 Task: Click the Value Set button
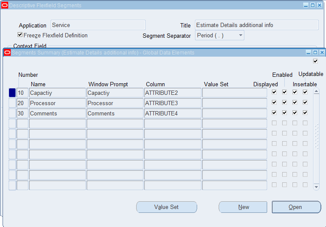[167, 207]
